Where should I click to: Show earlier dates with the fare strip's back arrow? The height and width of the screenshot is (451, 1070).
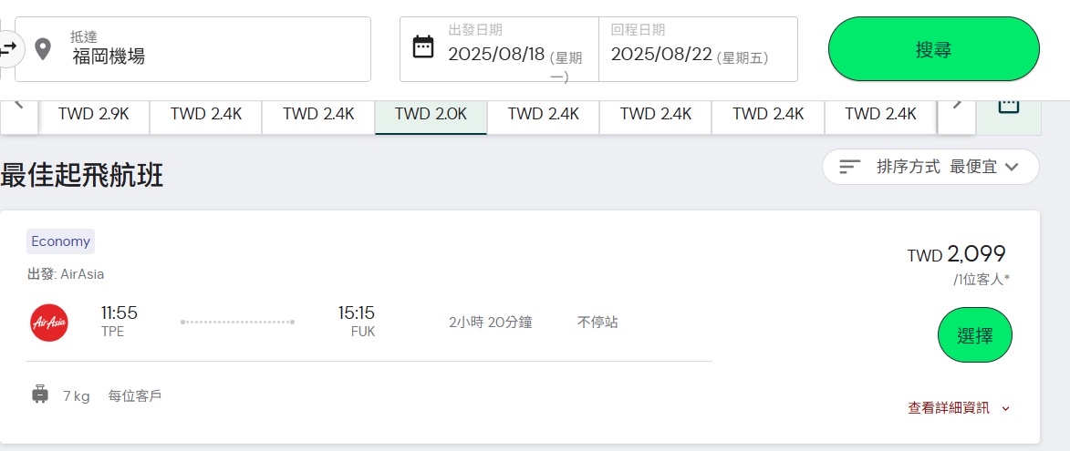19,104
